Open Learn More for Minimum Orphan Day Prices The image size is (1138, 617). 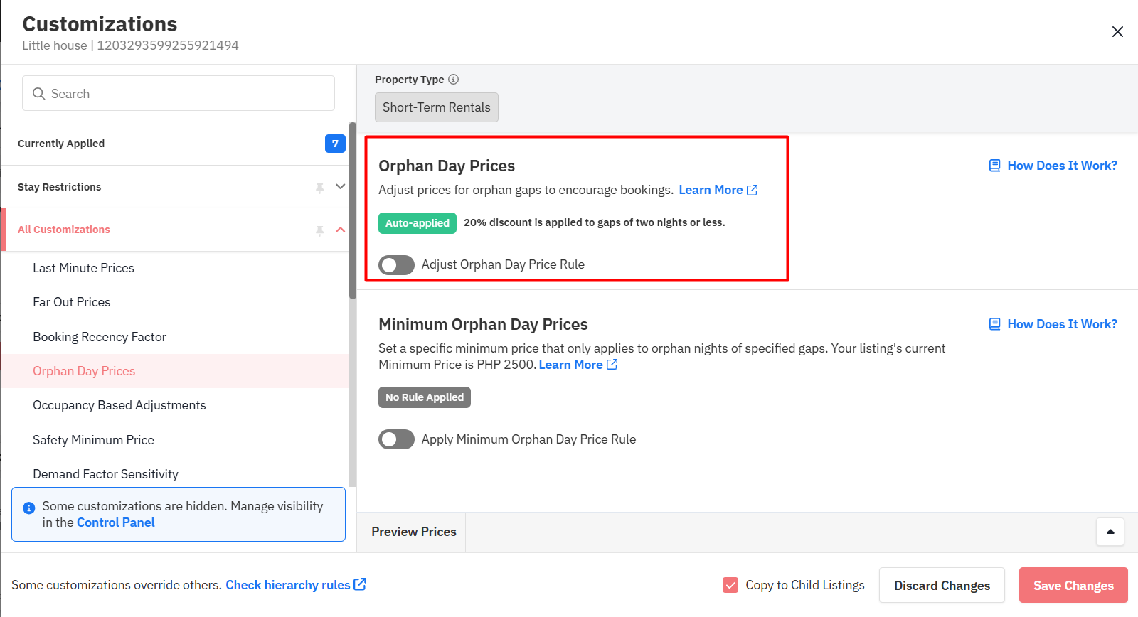570,365
